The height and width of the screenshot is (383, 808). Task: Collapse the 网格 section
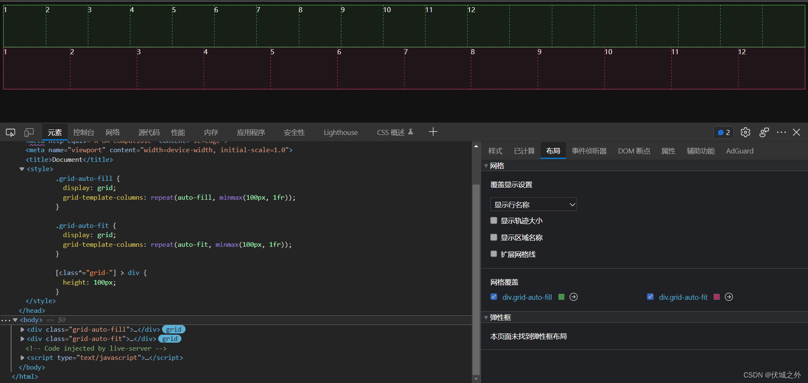(x=486, y=166)
